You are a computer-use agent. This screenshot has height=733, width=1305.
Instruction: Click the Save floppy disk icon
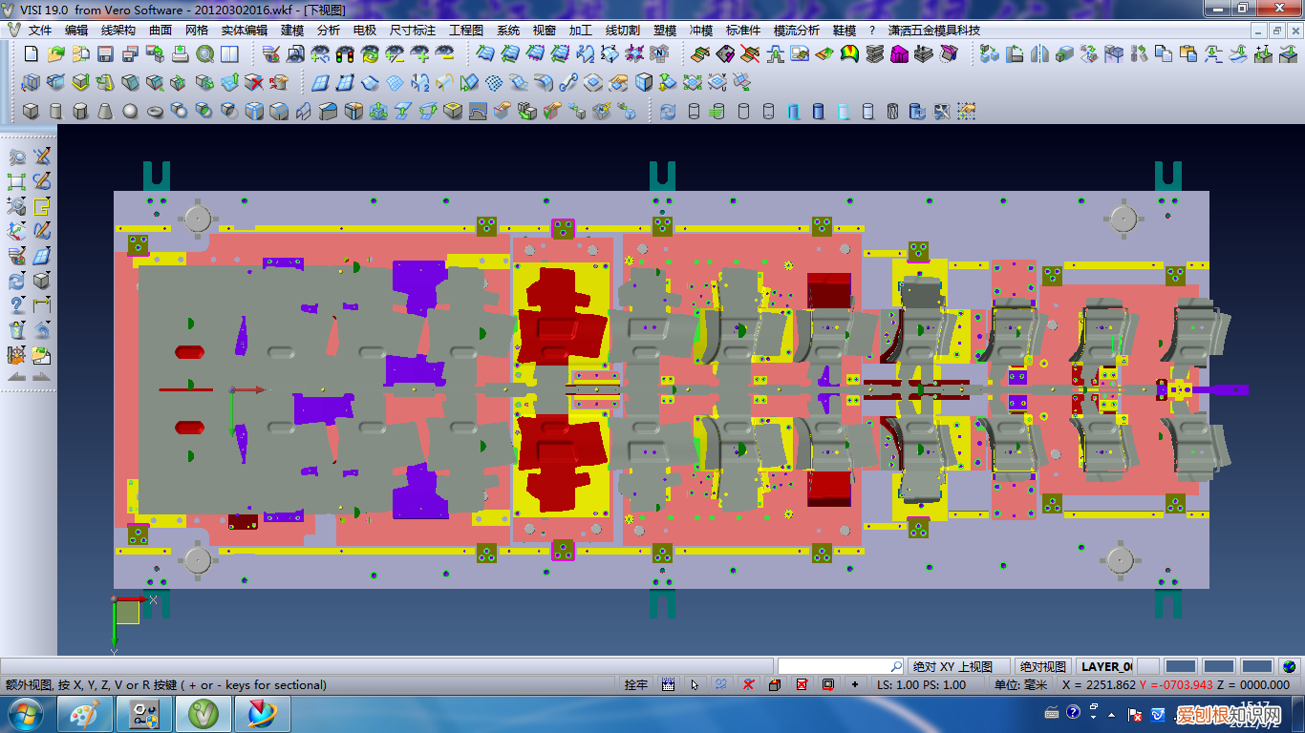[105, 54]
